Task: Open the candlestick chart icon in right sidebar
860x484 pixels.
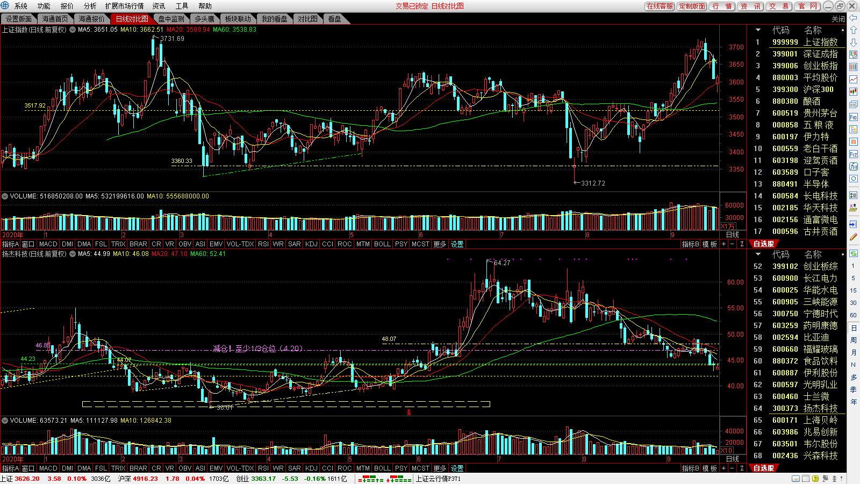Action: pos(853,91)
